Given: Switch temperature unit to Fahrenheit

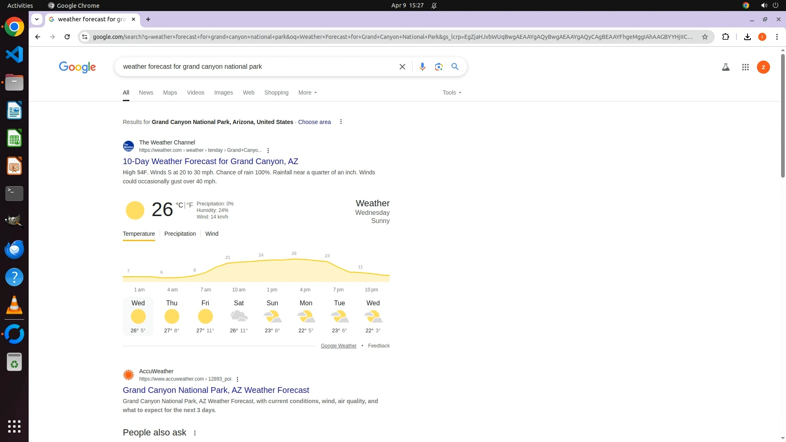Looking at the screenshot, I should [190, 205].
